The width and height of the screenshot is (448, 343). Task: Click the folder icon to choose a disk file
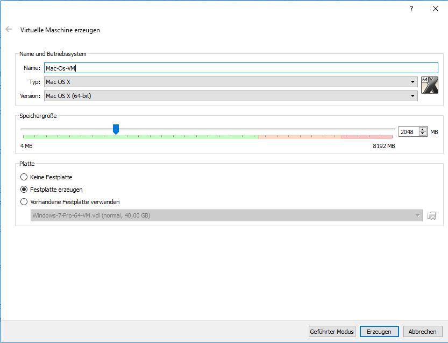click(431, 215)
